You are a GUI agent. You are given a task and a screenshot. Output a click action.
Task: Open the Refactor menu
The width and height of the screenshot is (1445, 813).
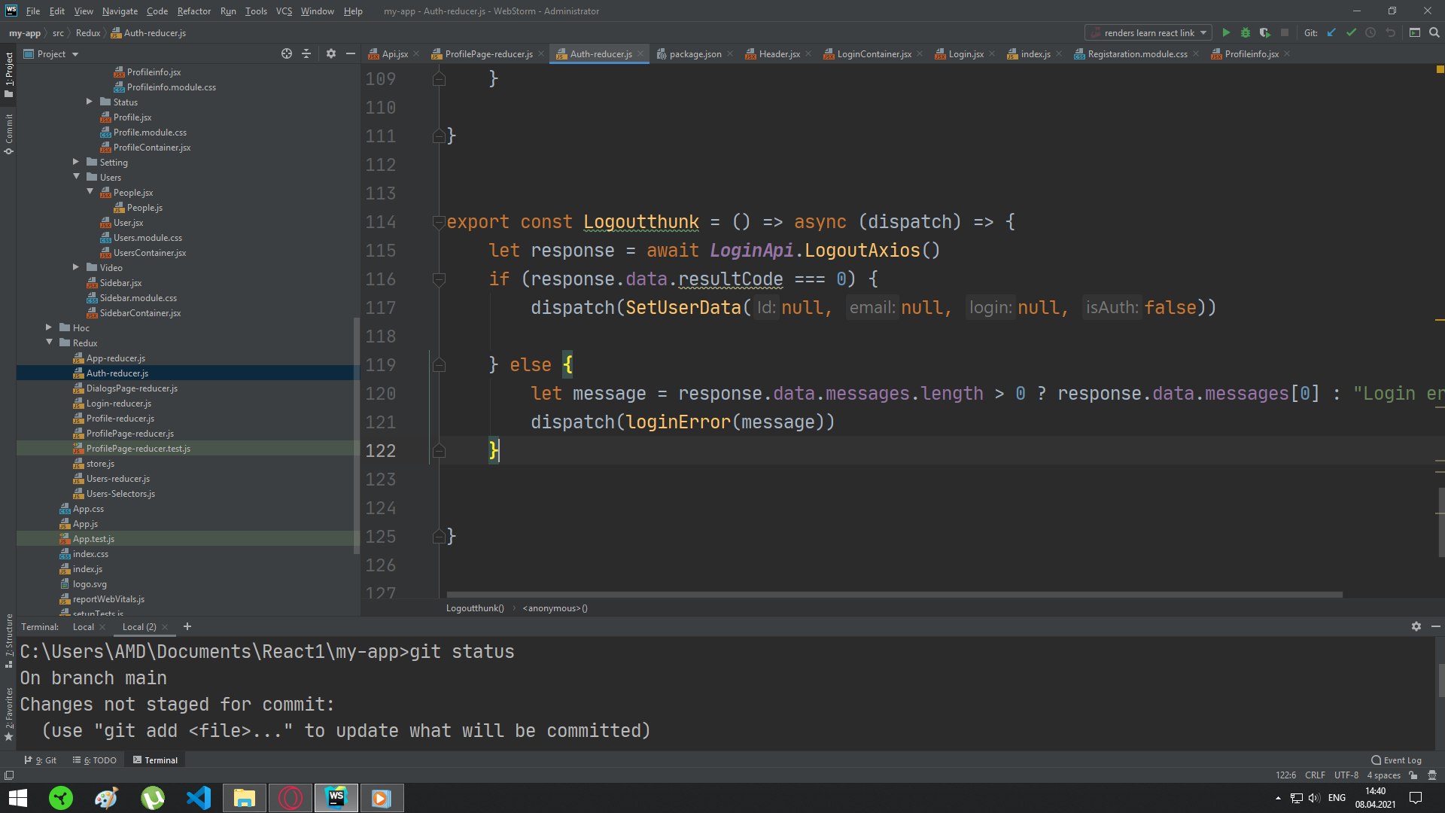pyautogui.click(x=193, y=11)
